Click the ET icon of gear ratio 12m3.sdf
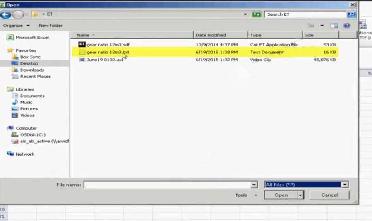372x221 pixels. (82, 44)
